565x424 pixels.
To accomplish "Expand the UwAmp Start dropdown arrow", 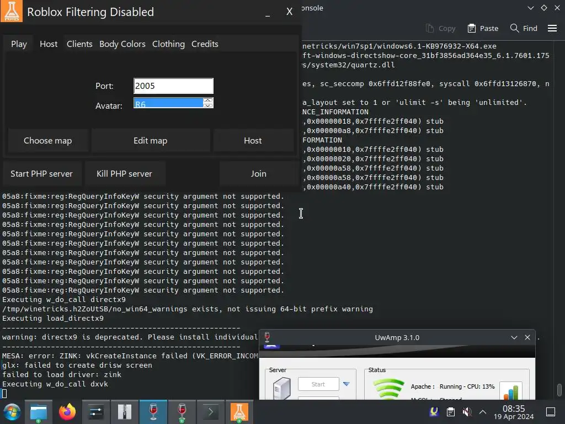I will pyautogui.click(x=347, y=384).
